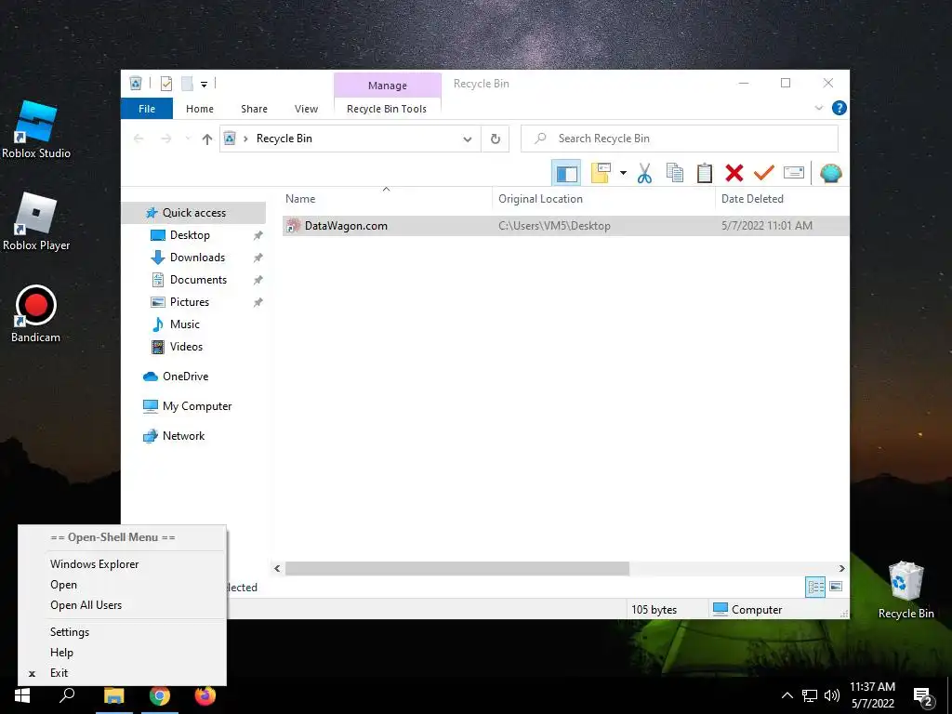
Task: Open Downloads in navigation pane
Action: pos(197,258)
